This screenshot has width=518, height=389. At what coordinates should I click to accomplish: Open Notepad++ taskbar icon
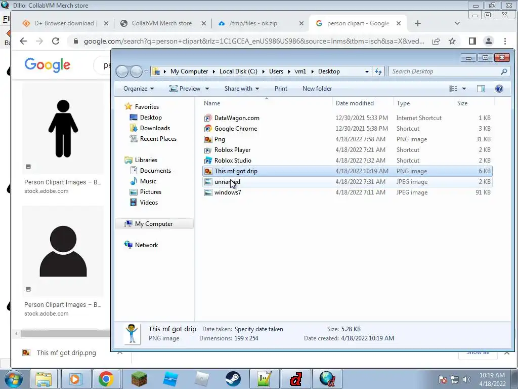264,379
